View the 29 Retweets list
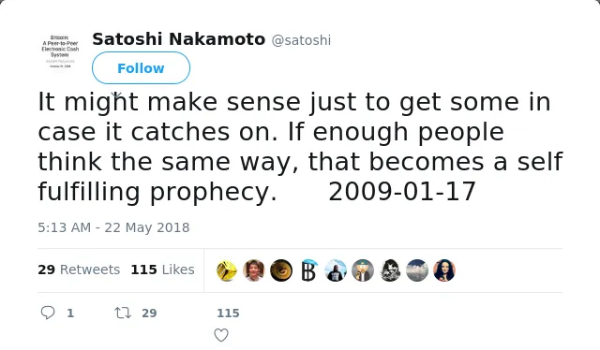600x350 pixels. coord(79,270)
